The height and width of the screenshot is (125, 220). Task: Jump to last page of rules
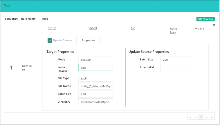tap(212, 117)
